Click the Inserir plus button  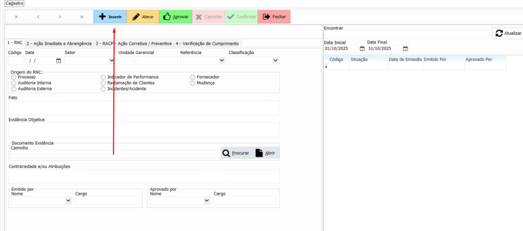pyautogui.click(x=109, y=17)
